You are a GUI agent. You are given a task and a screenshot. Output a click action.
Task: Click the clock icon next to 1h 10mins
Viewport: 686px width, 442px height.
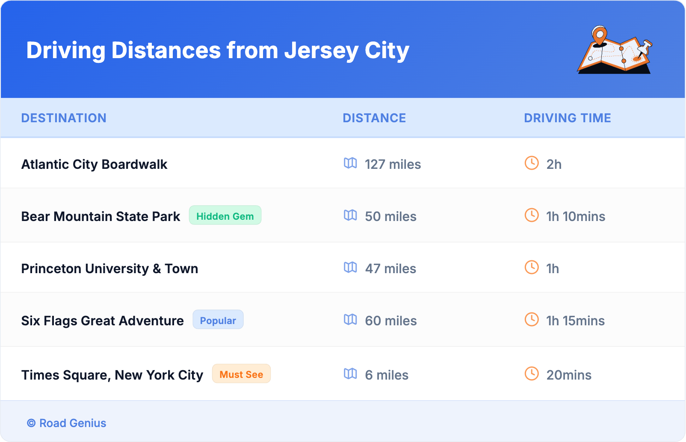(x=532, y=215)
